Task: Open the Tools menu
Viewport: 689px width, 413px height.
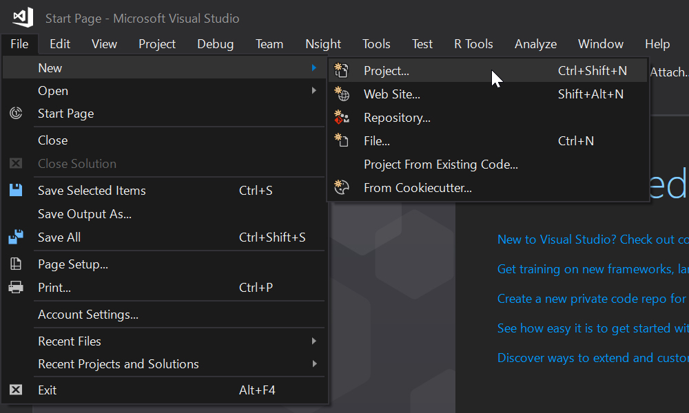Action: click(x=376, y=44)
